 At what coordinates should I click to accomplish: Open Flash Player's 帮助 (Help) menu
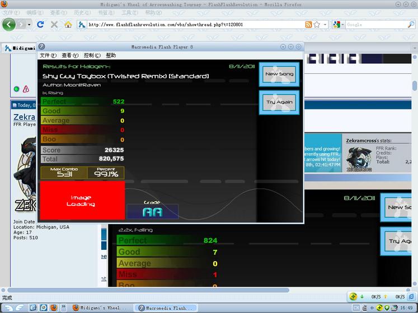click(x=111, y=55)
